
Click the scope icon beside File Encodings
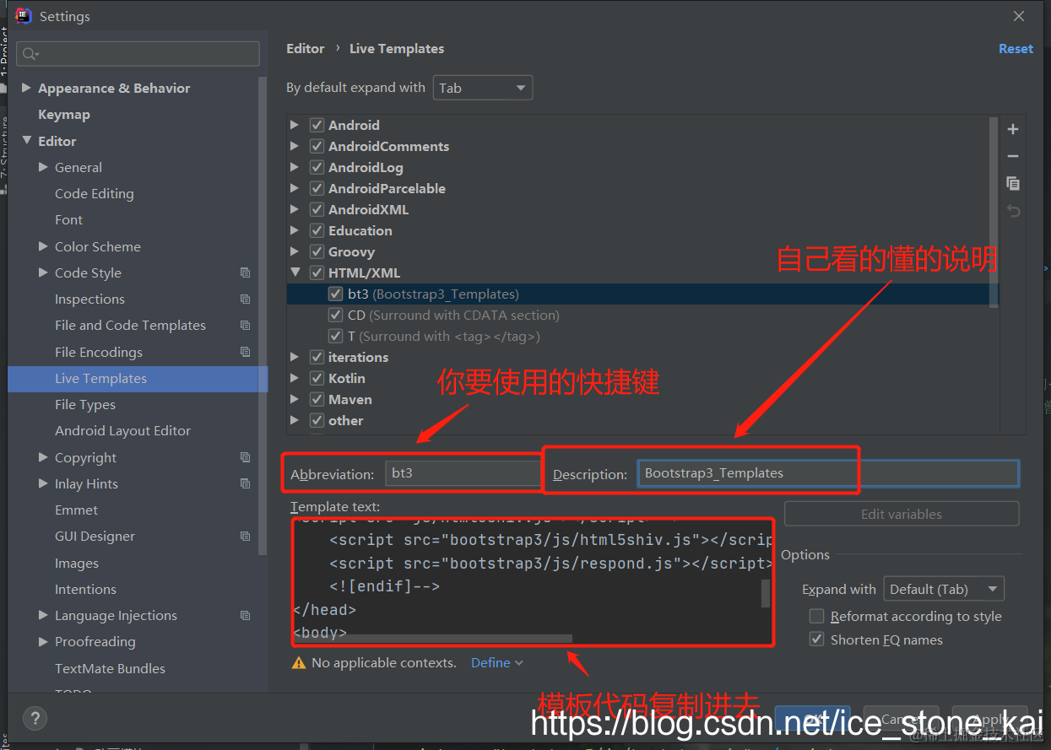click(245, 352)
